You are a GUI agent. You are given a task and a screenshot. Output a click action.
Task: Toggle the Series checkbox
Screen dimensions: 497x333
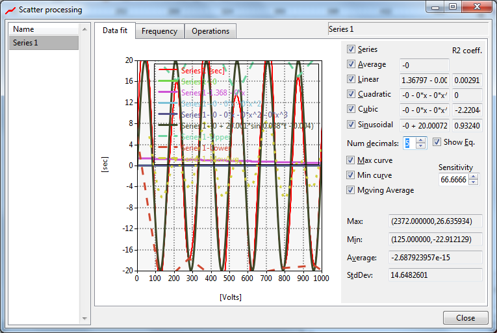coord(351,49)
